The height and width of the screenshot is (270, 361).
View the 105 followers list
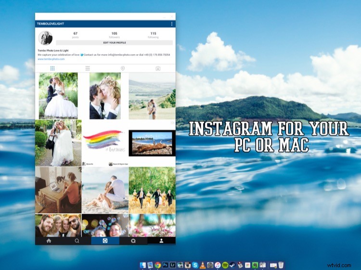tap(115, 35)
